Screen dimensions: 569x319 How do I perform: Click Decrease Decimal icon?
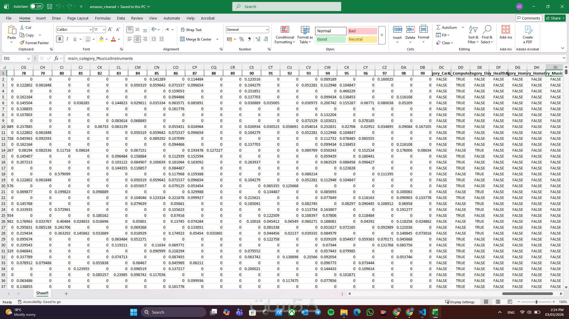266,39
